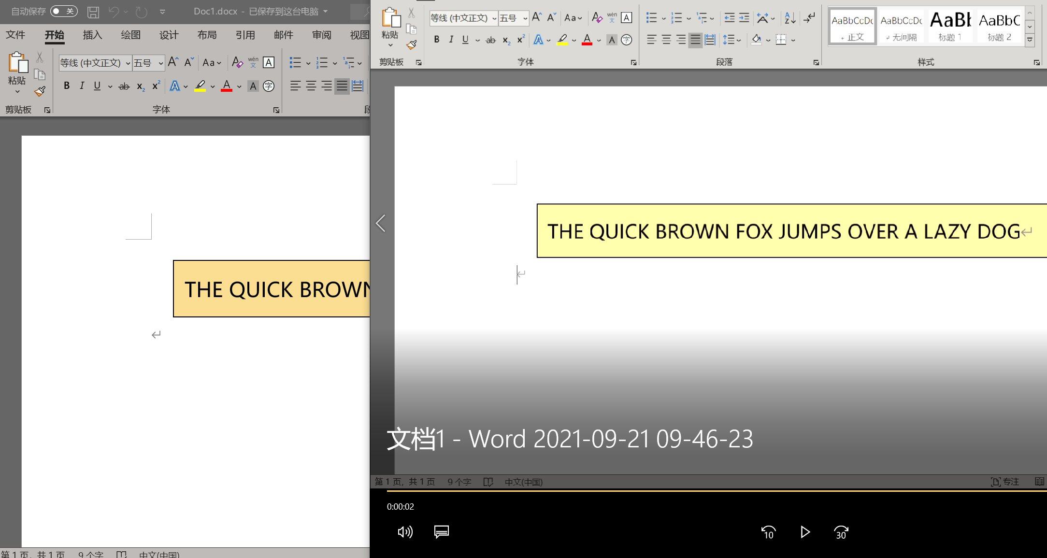1047x558 pixels.
Task: Clear all formatting in left Word window
Action: pos(237,62)
